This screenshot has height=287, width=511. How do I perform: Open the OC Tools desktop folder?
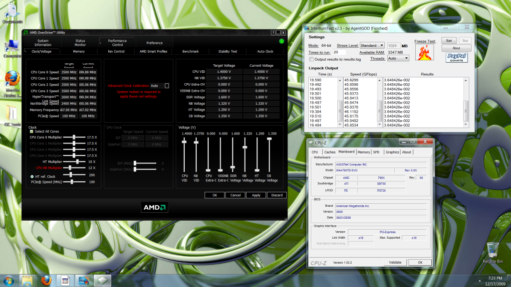[x=12, y=117]
